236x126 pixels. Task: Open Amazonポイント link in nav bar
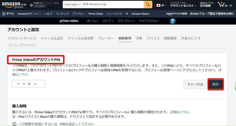click(x=29, y=14)
